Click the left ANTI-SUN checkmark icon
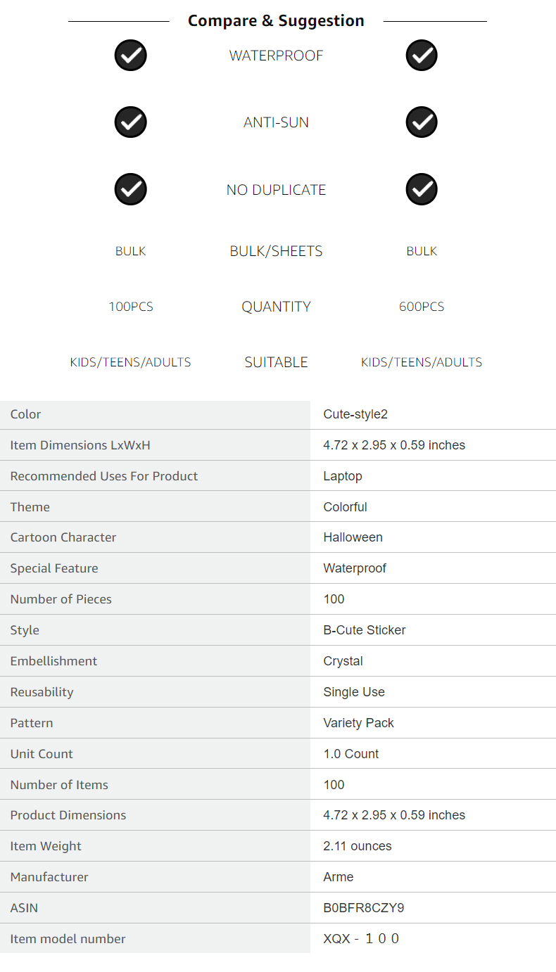This screenshot has width=556, height=972. [x=130, y=122]
